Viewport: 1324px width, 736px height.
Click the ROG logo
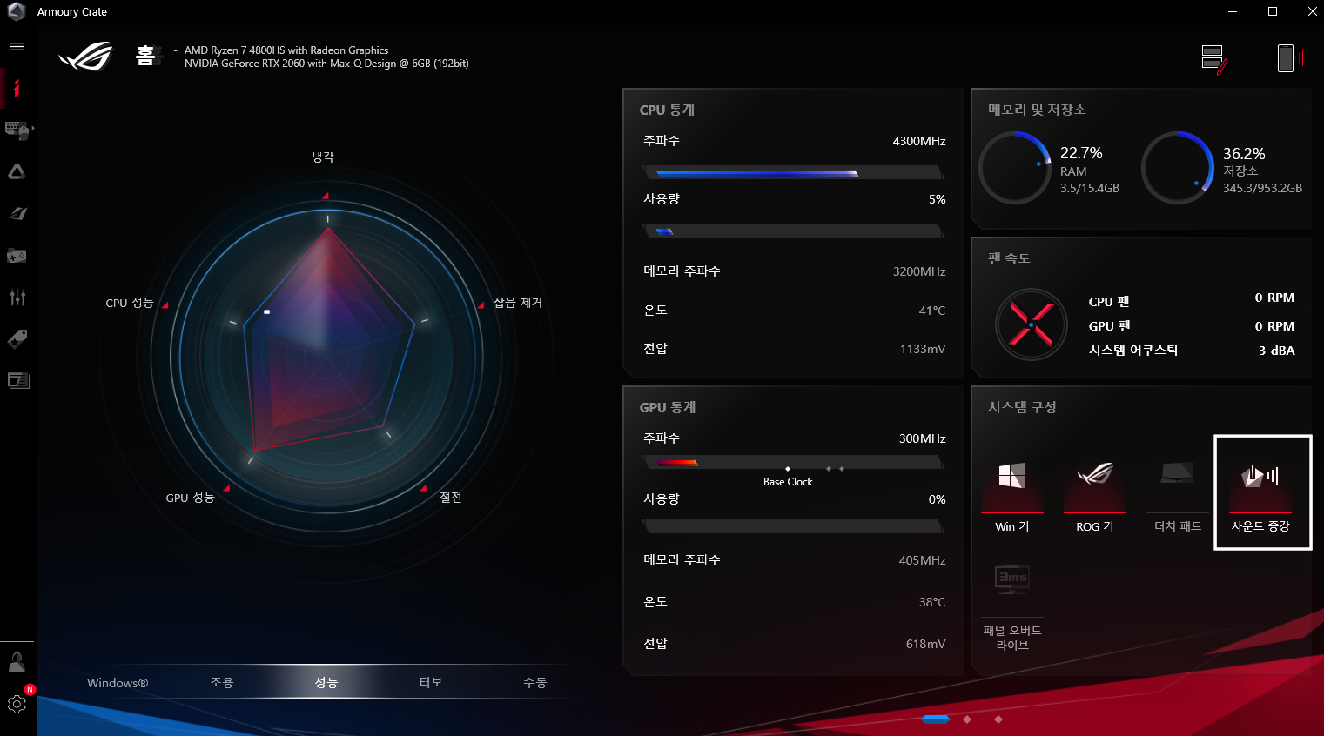(86, 57)
